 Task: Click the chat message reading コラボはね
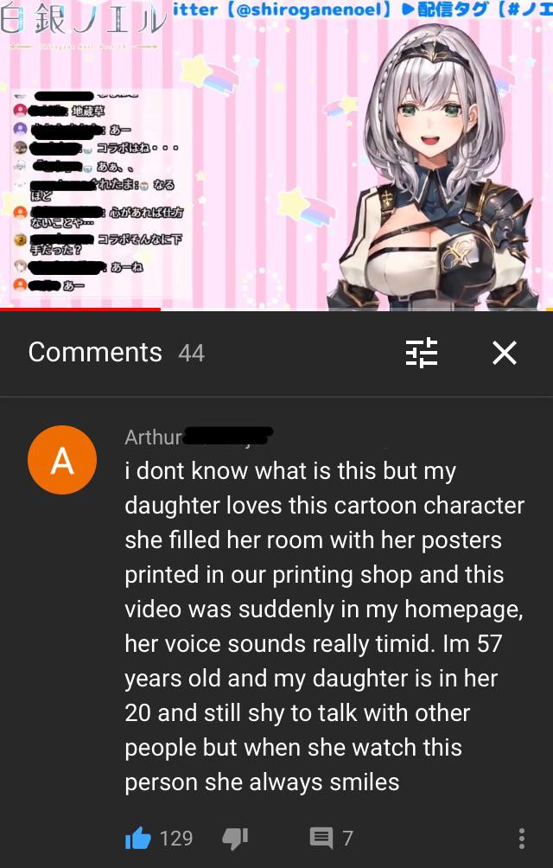[x=137, y=148]
